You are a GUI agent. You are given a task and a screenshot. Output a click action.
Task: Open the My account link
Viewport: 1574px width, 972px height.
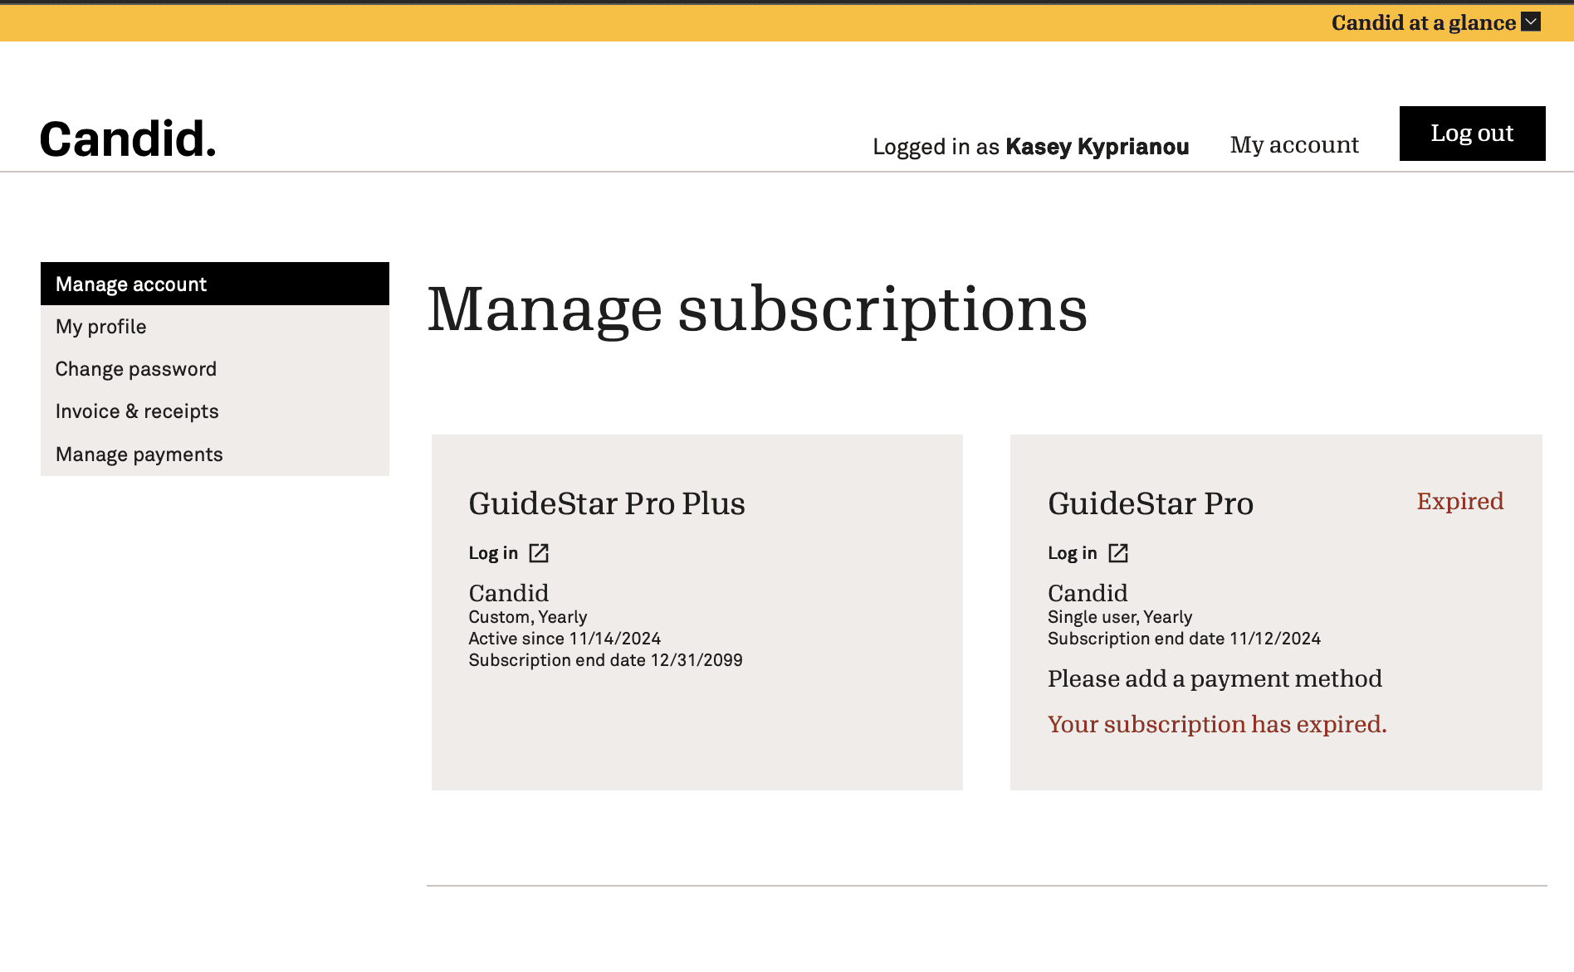pos(1294,145)
